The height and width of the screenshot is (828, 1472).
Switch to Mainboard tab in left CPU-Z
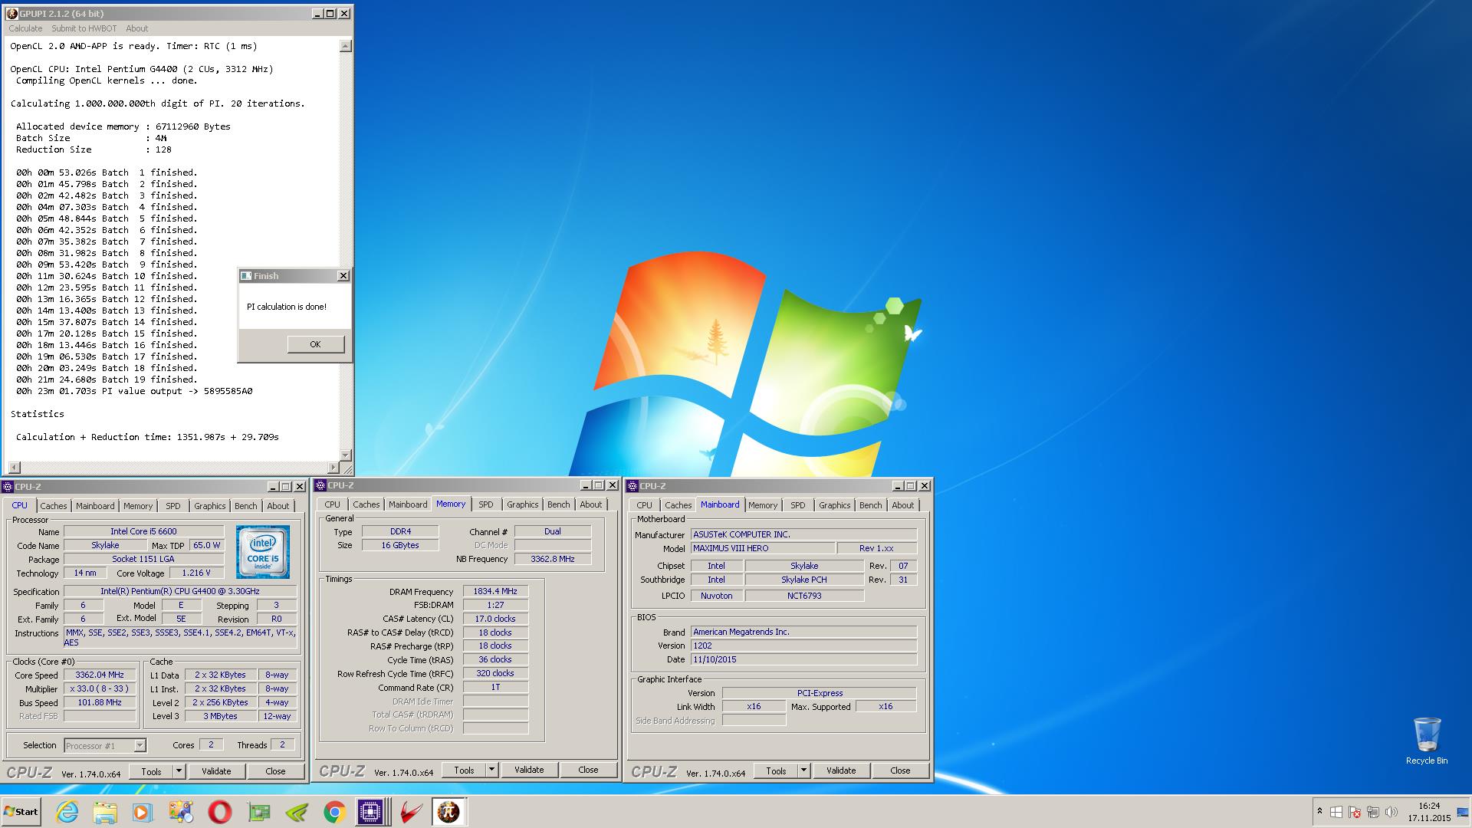point(95,506)
